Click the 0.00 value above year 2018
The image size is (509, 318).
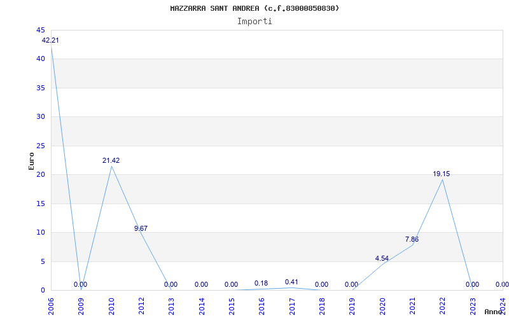[322, 284]
